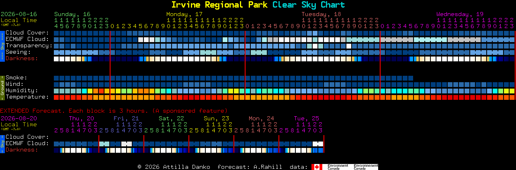Select the Wednesday, 19 day heading
The height and width of the screenshot is (170, 516).
(460, 14)
